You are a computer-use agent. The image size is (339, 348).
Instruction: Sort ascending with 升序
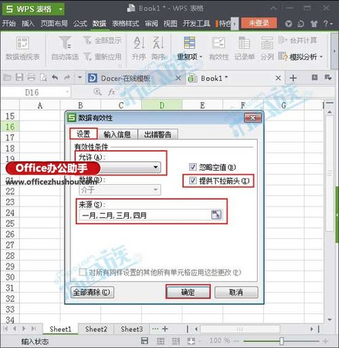click(x=139, y=48)
